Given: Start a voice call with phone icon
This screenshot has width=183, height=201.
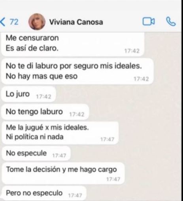Looking at the screenshot, I should [171, 21].
